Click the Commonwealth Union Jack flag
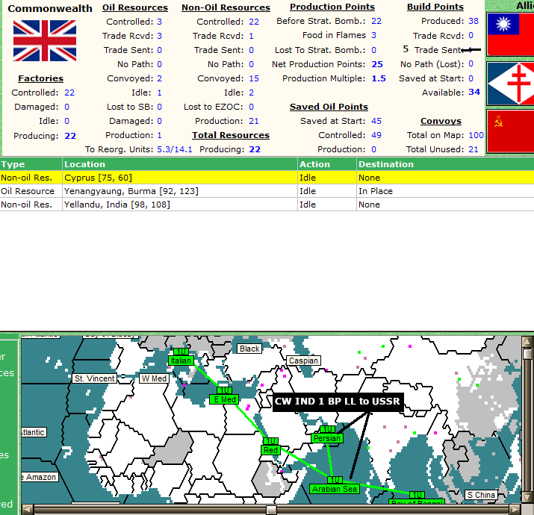 [x=45, y=40]
